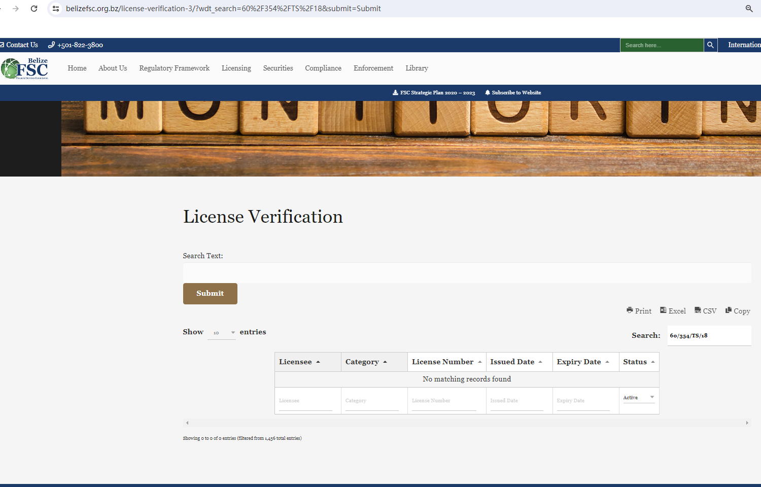This screenshot has height=487, width=761.
Task: Click the Search Text input field
Action: [467, 273]
